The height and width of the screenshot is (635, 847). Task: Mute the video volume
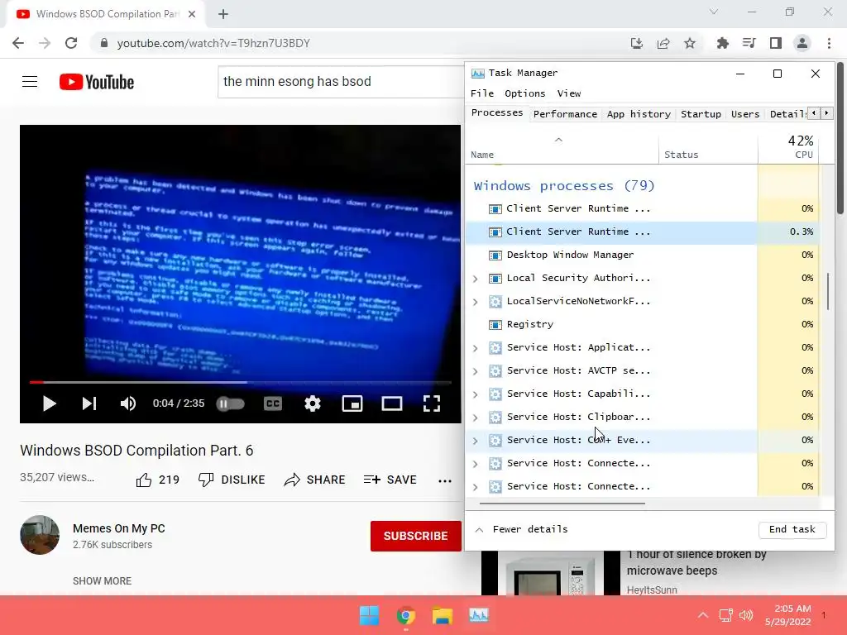[x=128, y=403]
